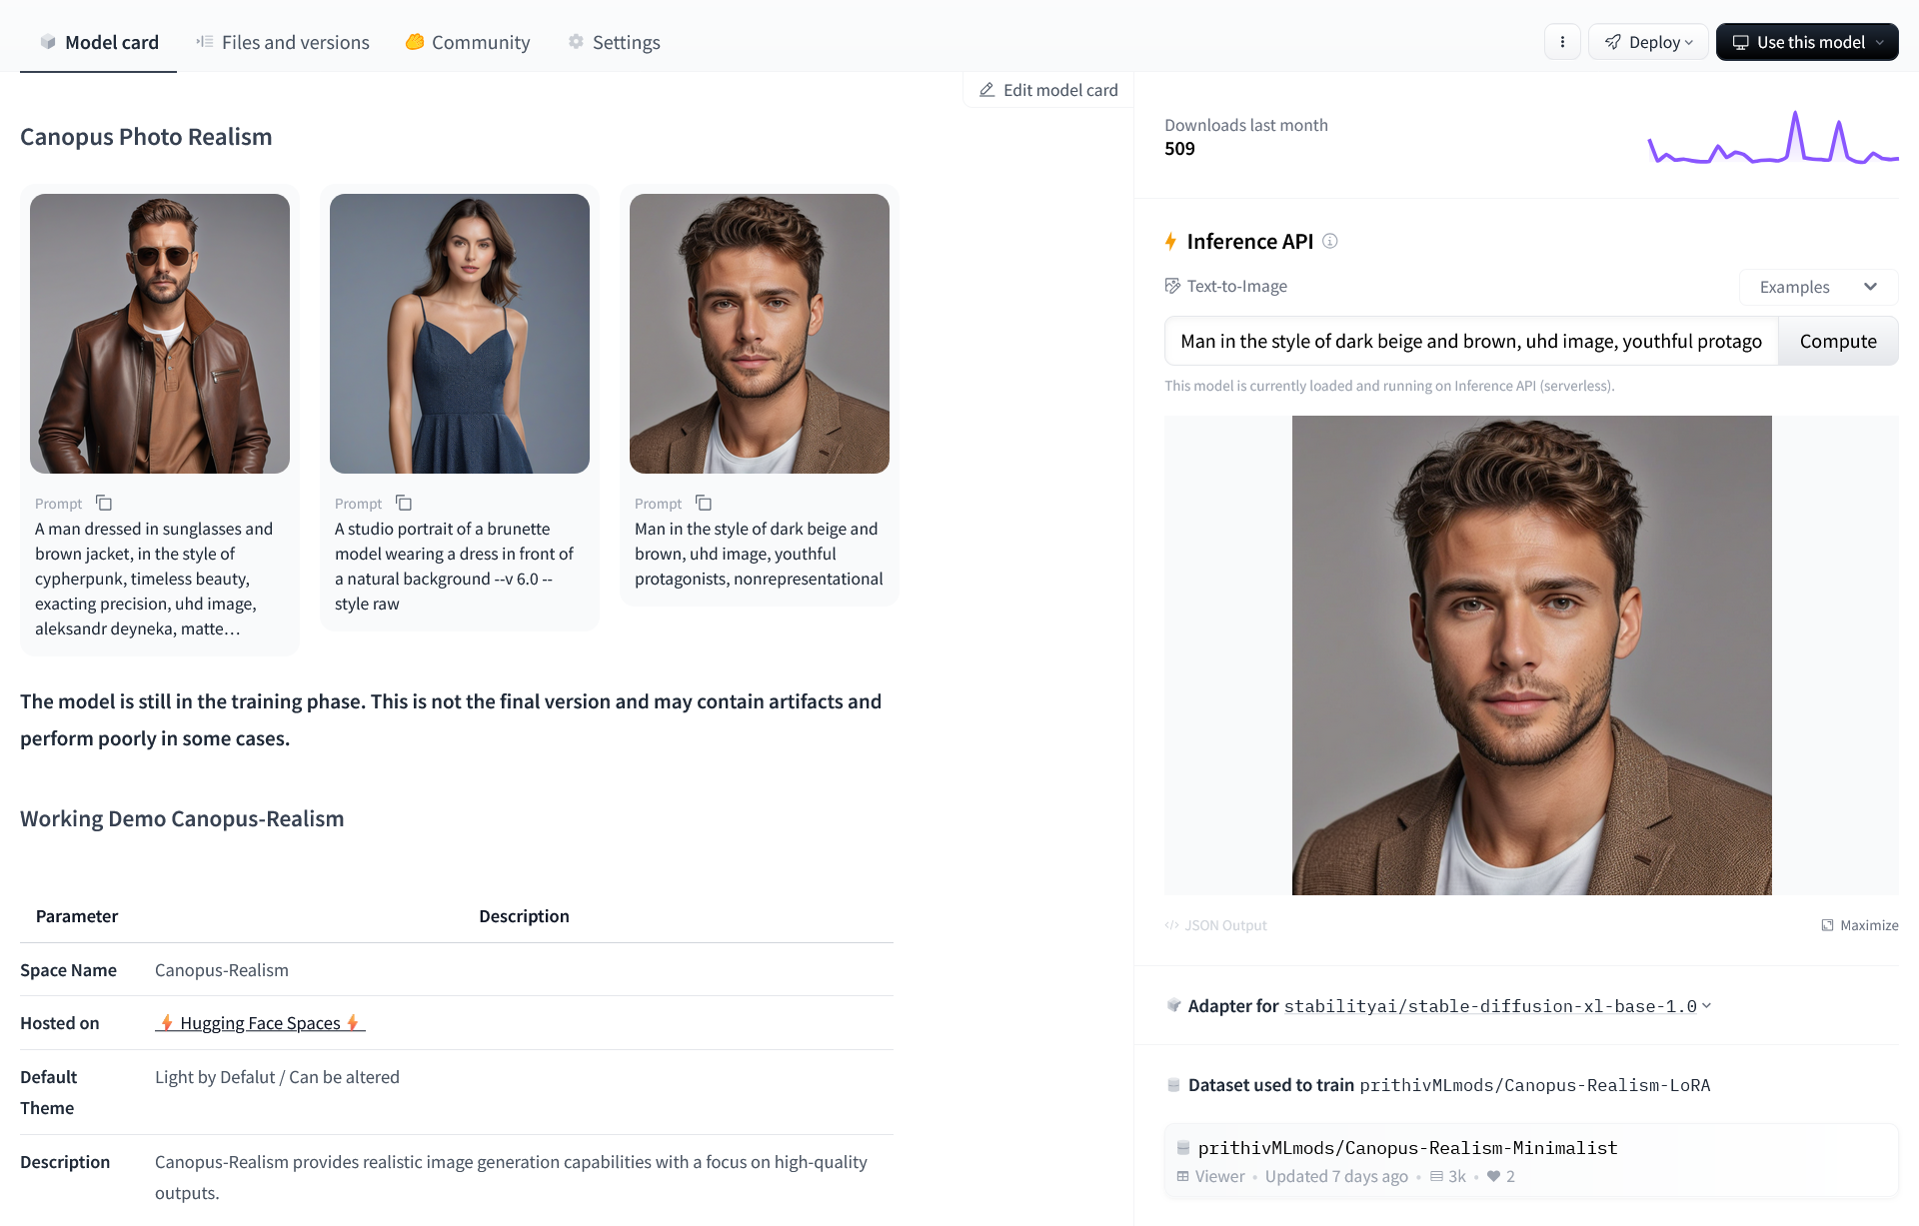This screenshot has width=1919, height=1226.
Task: Open the Deploy dropdown
Action: [1648, 42]
